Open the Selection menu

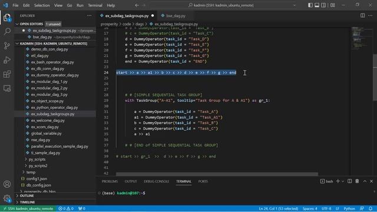point(42,5)
